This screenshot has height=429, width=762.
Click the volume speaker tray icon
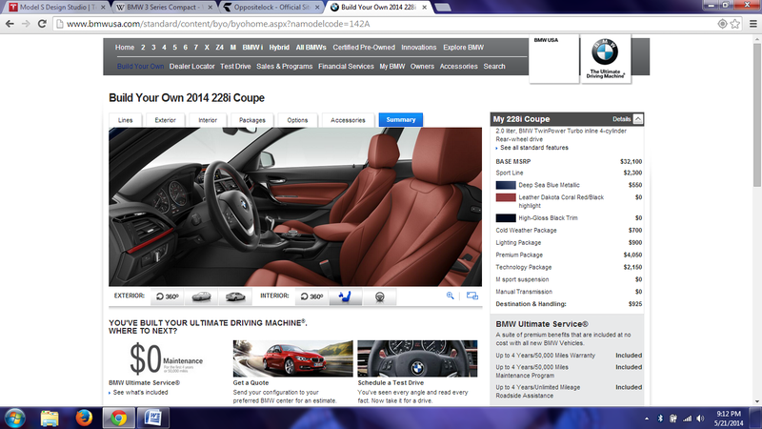(x=700, y=419)
